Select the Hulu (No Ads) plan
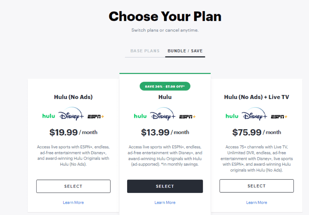 [73, 186]
